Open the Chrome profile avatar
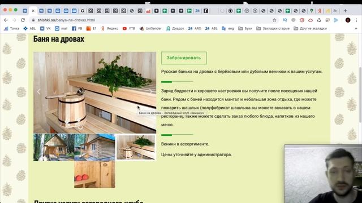 pyautogui.click(x=348, y=20)
